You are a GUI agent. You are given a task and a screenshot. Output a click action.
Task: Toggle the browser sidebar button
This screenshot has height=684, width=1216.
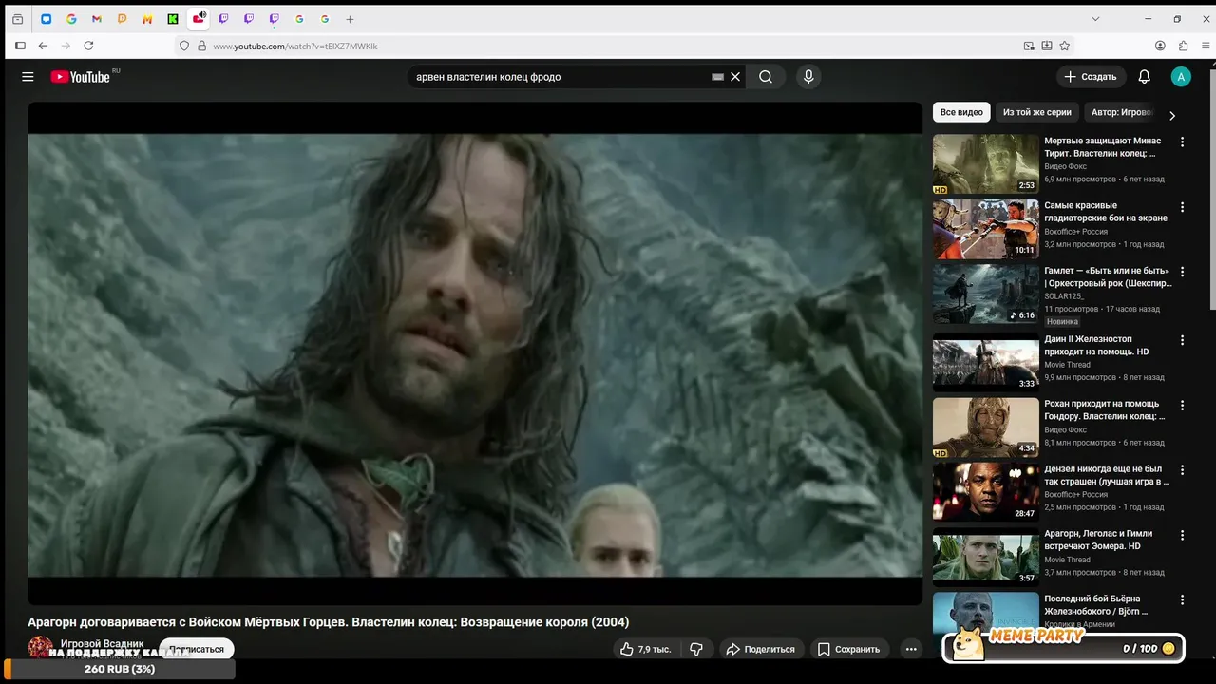point(20,46)
